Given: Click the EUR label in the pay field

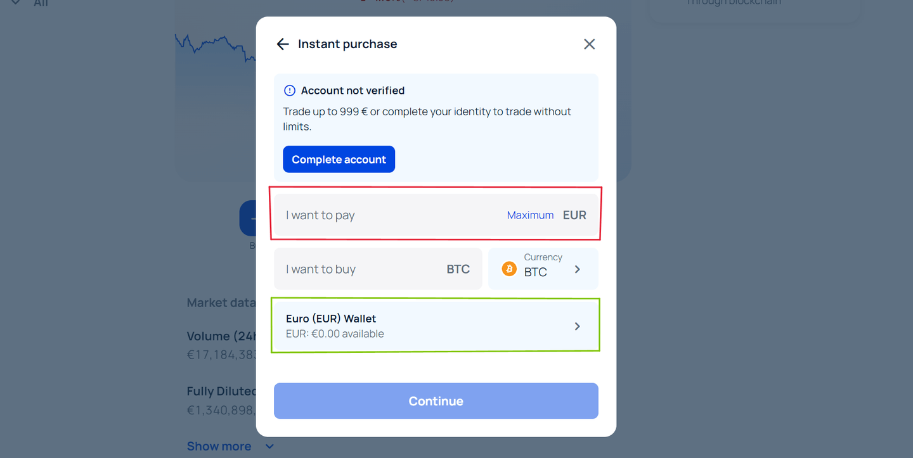Looking at the screenshot, I should point(574,215).
